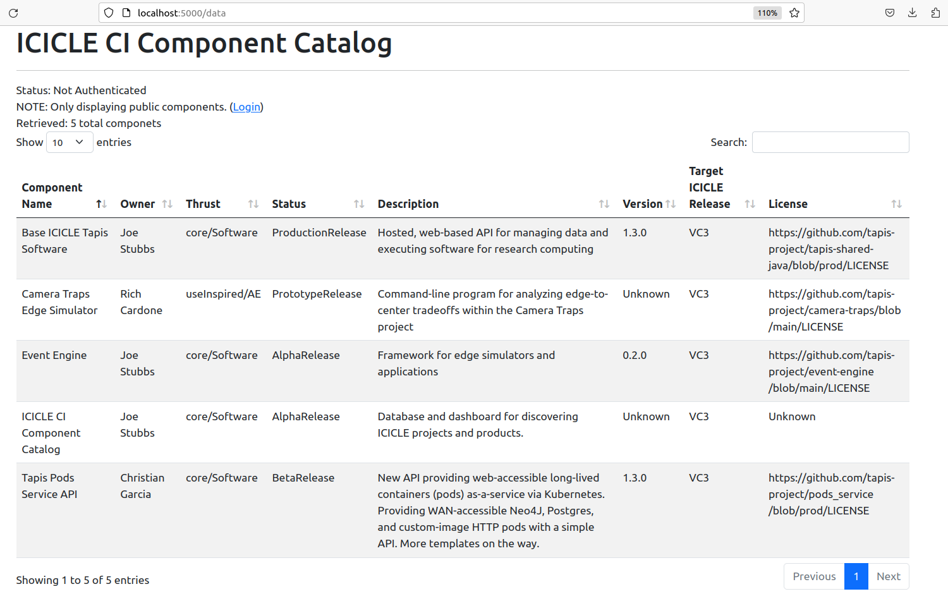The image size is (948, 601).
Task: Click the Unknown license cell
Action: point(792,416)
